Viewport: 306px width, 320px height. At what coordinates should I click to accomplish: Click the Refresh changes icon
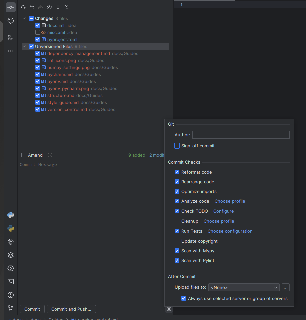point(23,7)
